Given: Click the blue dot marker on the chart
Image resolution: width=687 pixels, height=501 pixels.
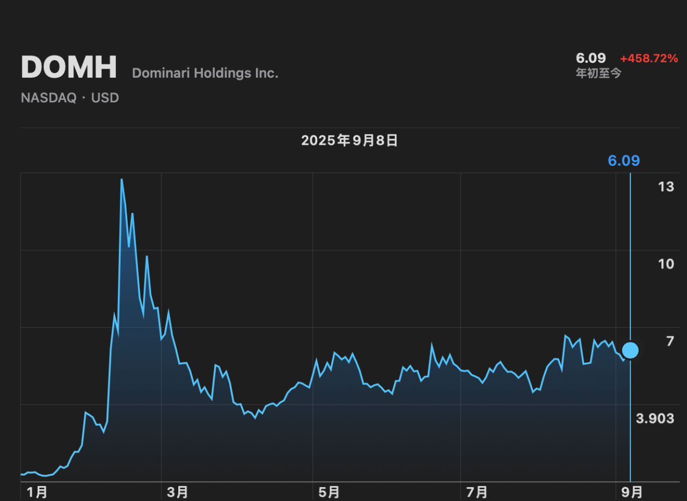Looking at the screenshot, I should point(630,350).
